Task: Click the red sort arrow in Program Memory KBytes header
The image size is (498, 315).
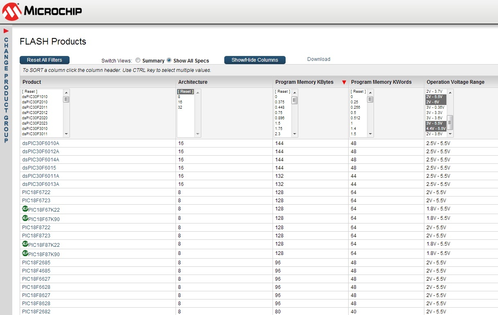Action: click(x=344, y=82)
